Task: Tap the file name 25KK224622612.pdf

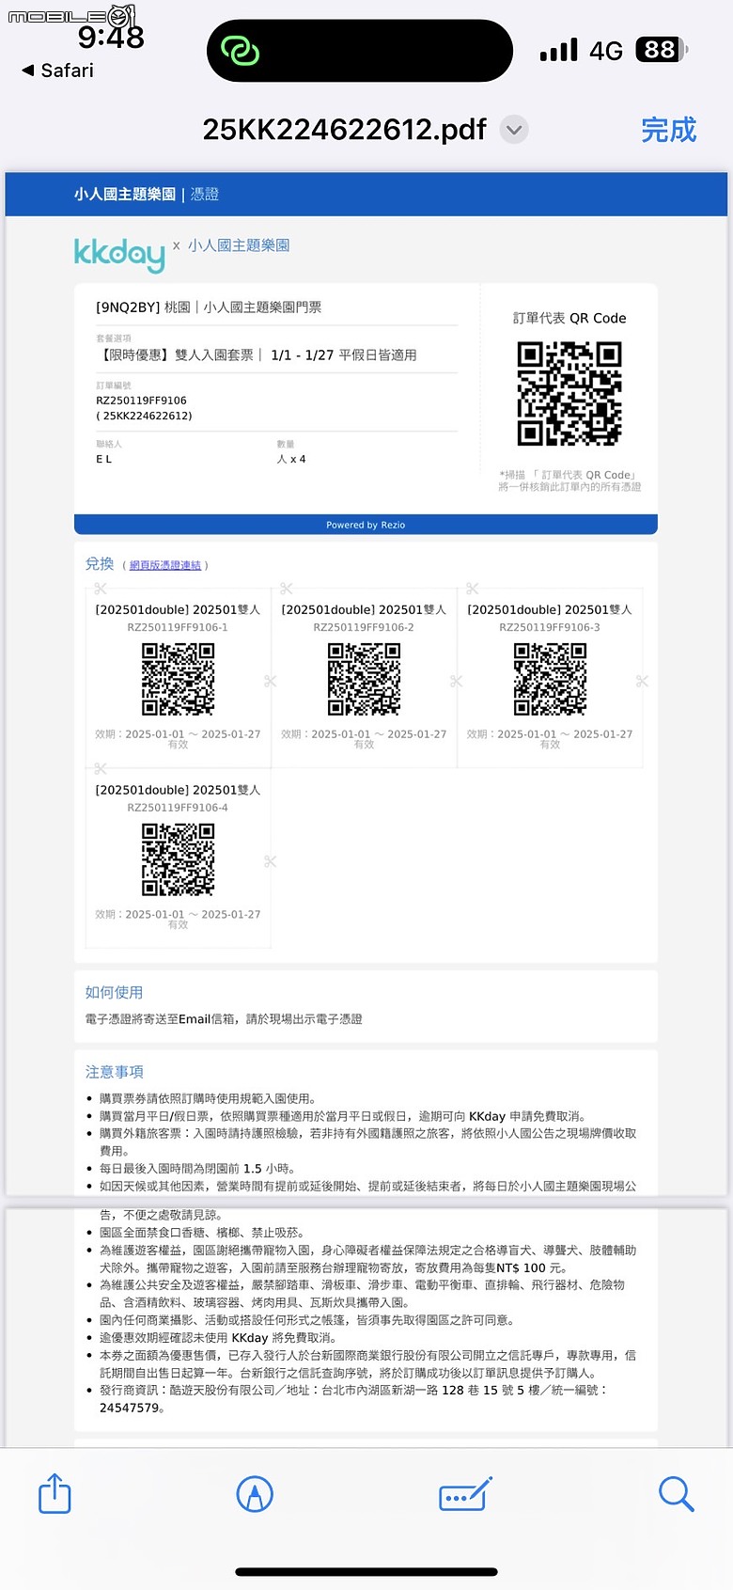Action: point(344,130)
